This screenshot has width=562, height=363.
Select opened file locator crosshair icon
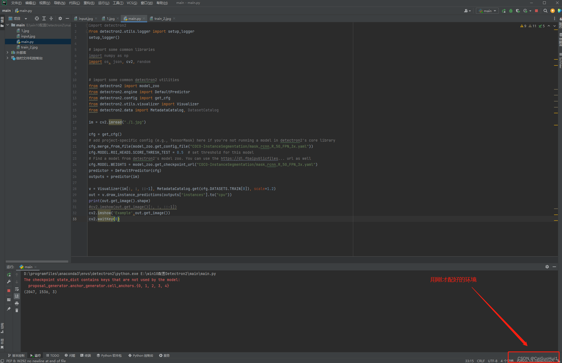point(37,18)
